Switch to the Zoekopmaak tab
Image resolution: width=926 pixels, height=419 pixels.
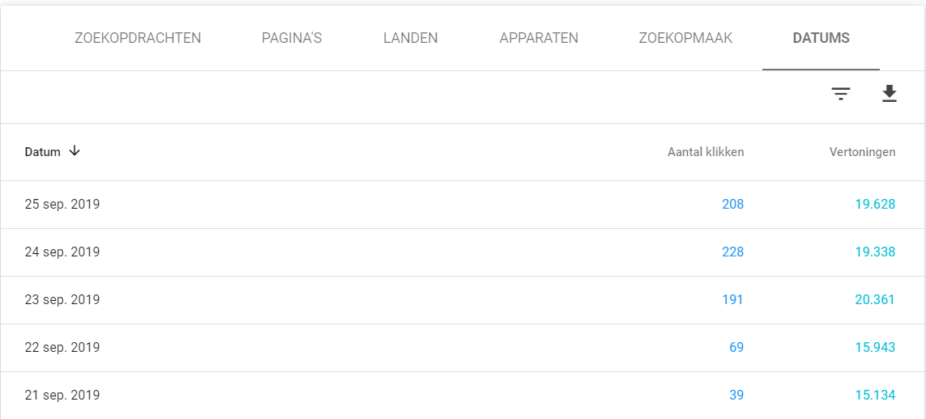coord(685,38)
